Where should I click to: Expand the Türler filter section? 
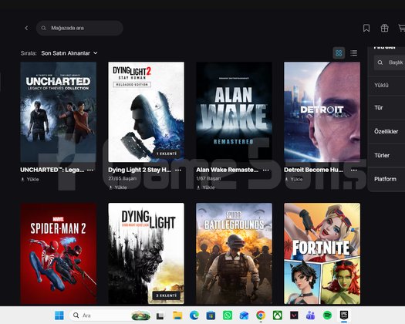[x=386, y=155]
